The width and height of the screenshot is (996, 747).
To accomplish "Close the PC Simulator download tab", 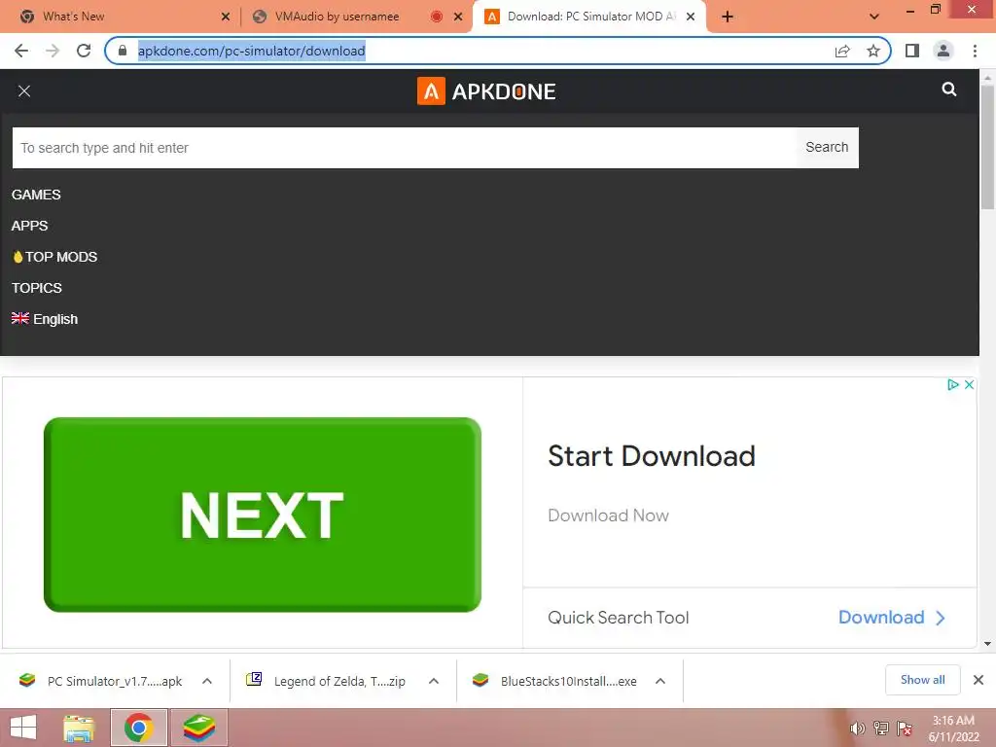I will (x=691, y=18).
